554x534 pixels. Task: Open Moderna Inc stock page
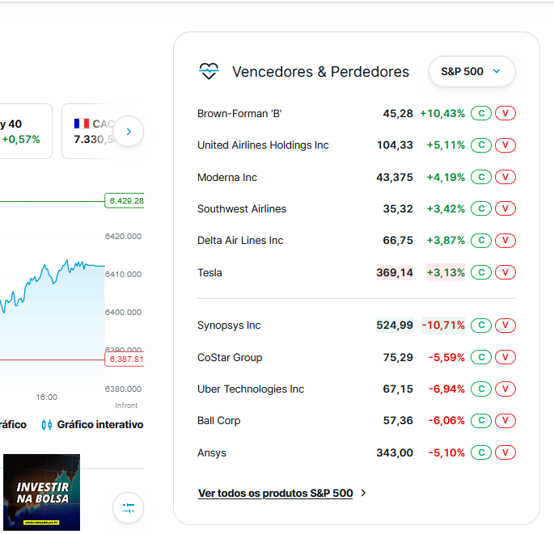(226, 177)
